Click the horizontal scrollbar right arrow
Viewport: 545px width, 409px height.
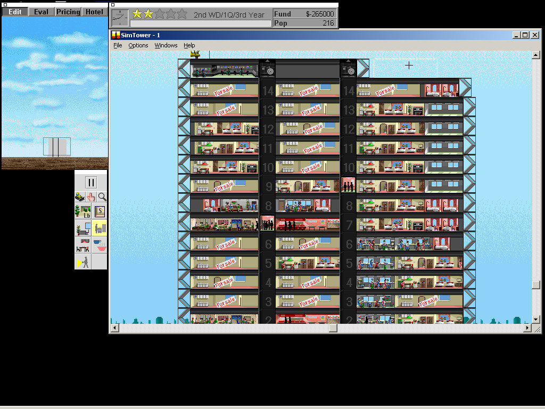527,328
